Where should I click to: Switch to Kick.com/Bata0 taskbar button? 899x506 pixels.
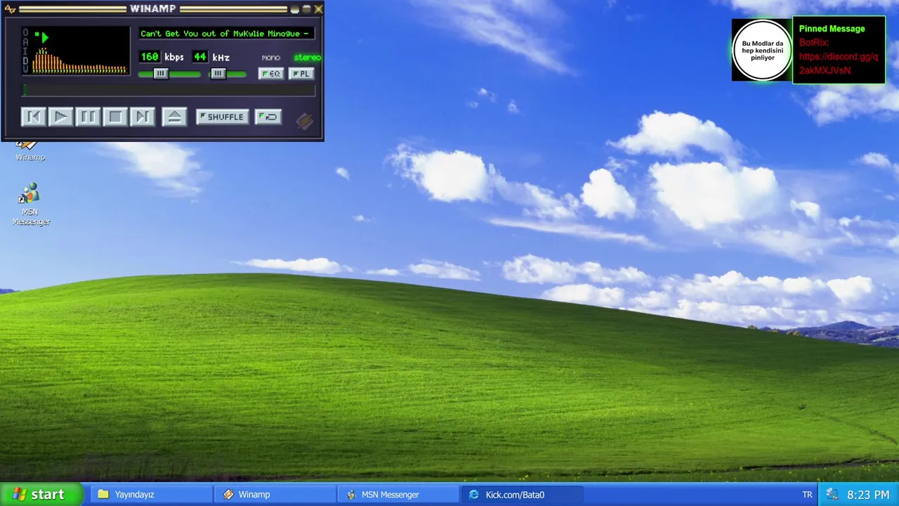522,495
